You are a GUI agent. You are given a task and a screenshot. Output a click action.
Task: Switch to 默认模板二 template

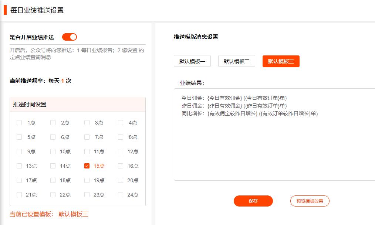coord(236,61)
